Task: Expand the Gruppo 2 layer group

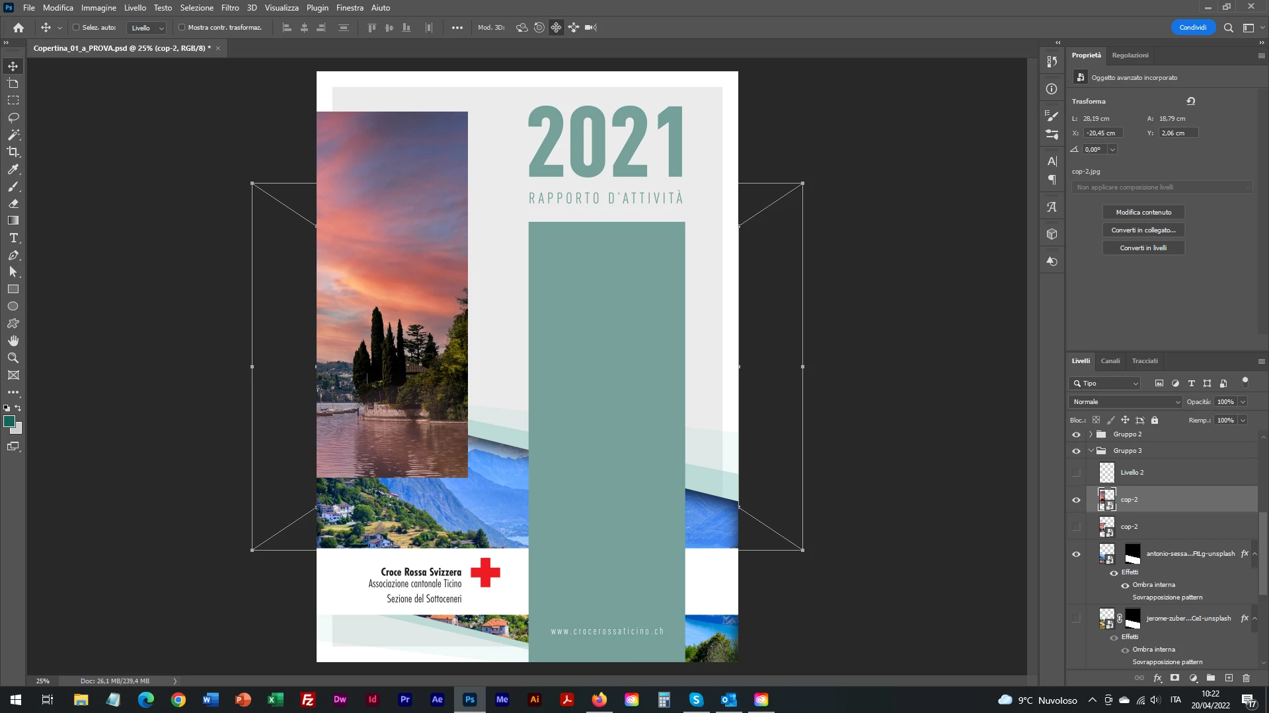Action: pyautogui.click(x=1091, y=434)
